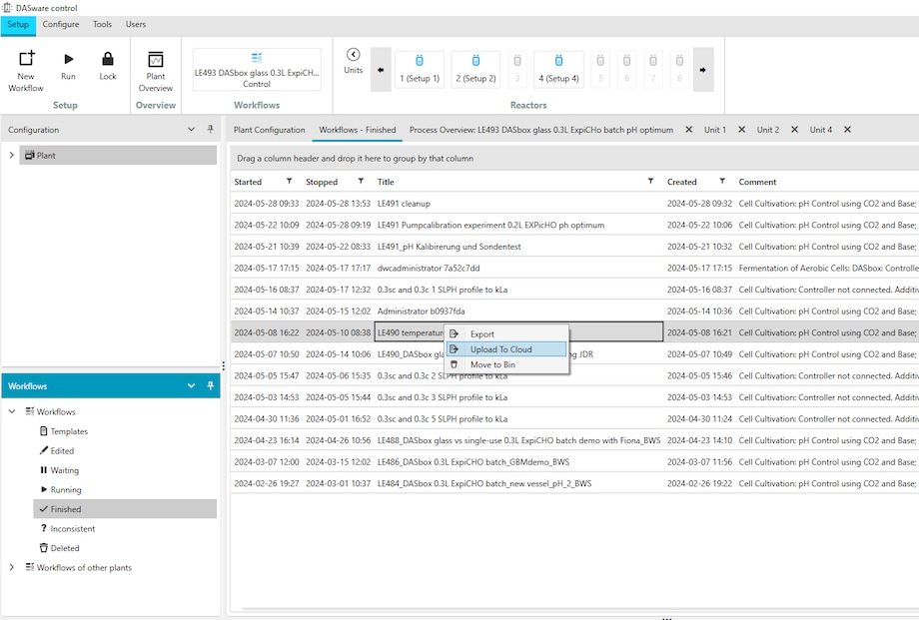Close the Unit 1 tab

tap(741, 130)
